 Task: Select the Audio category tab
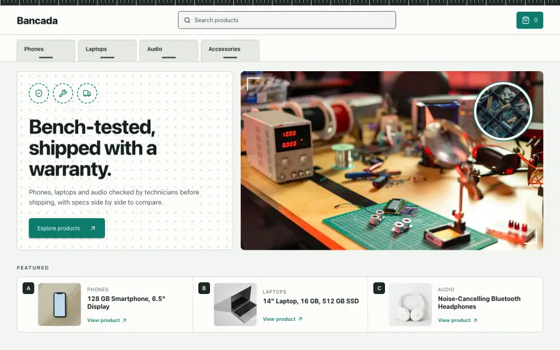169,50
